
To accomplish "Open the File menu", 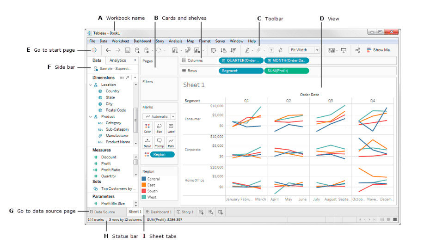I will pos(92,41).
